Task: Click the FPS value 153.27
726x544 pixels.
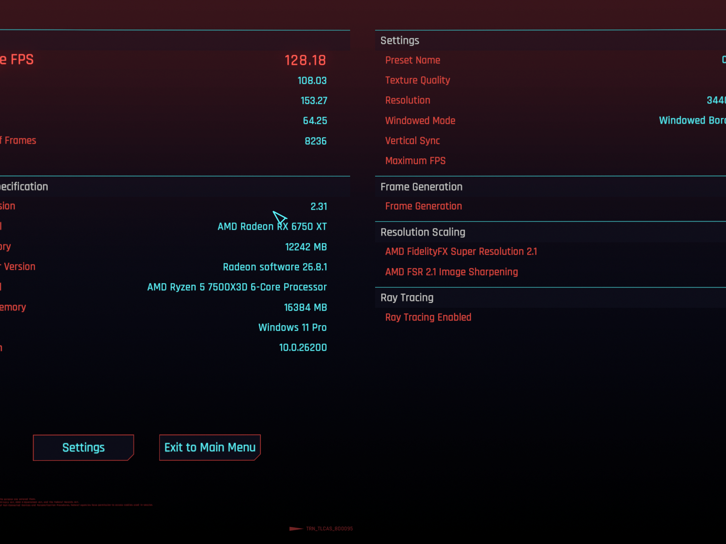Action: tap(314, 101)
